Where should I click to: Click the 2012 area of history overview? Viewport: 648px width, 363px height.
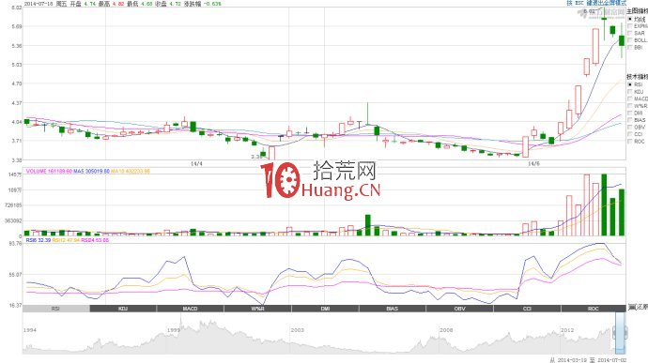pos(567,330)
